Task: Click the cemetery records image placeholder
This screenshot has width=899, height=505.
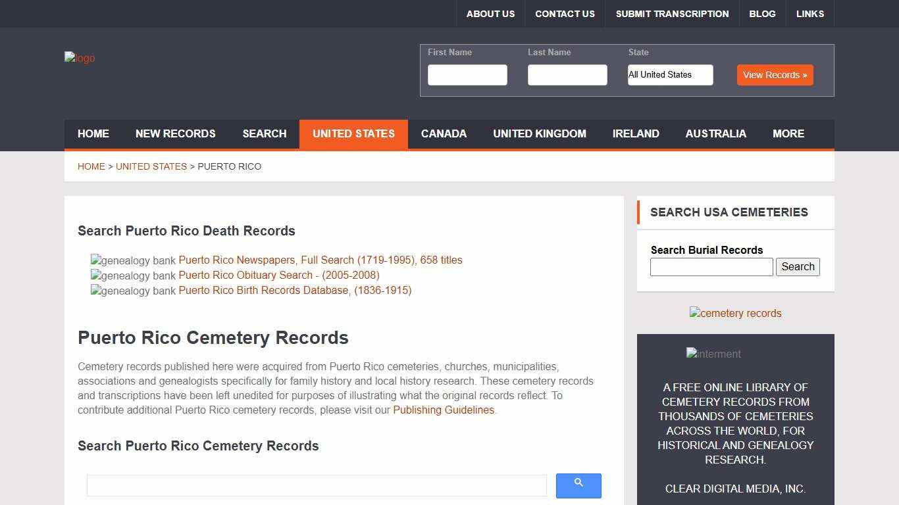Action: click(735, 313)
